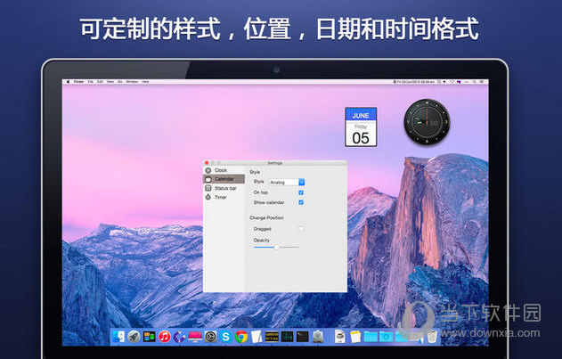Viewport: 562px width, 359px height.
Task: Select the Calendar sidebar item
Action: [x=224, y=178]
